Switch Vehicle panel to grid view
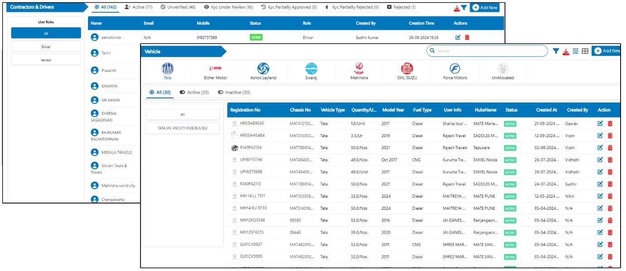 [x=585, y=51]
